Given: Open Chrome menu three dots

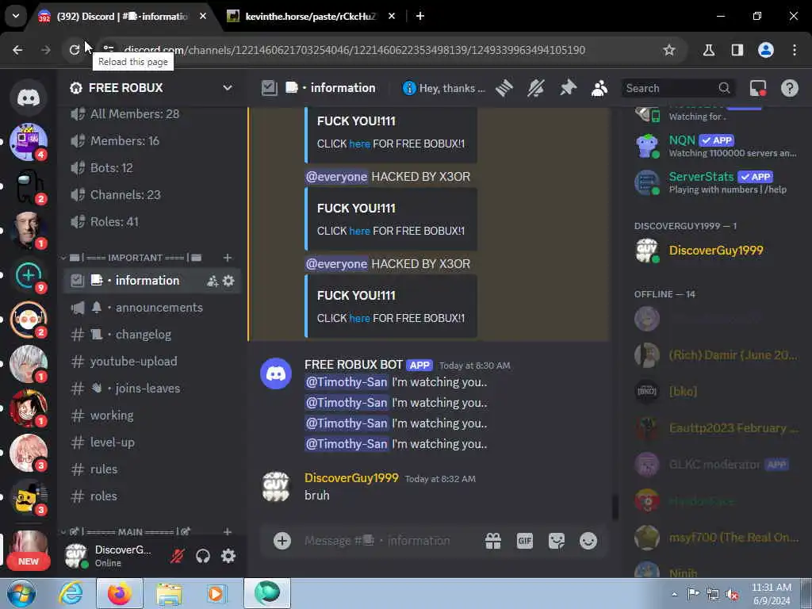Looking at the screenshot, I should click(x=795, y=50).
